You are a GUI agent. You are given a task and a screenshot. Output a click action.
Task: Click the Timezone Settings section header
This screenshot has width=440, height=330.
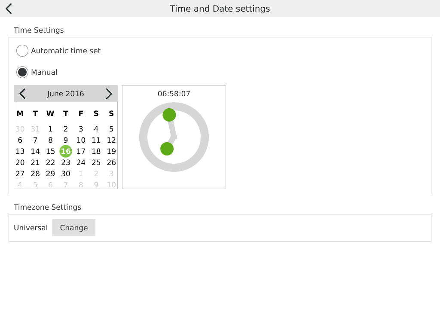47,207
